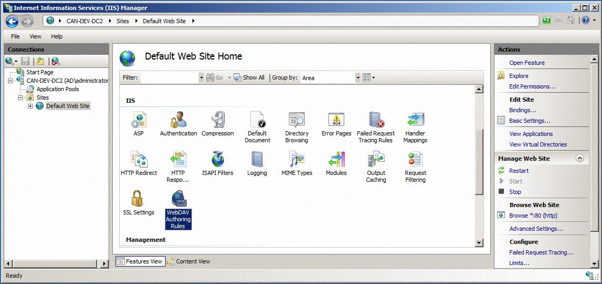
Task: Switch to Content View tab
Action: [x=189, y=261]
